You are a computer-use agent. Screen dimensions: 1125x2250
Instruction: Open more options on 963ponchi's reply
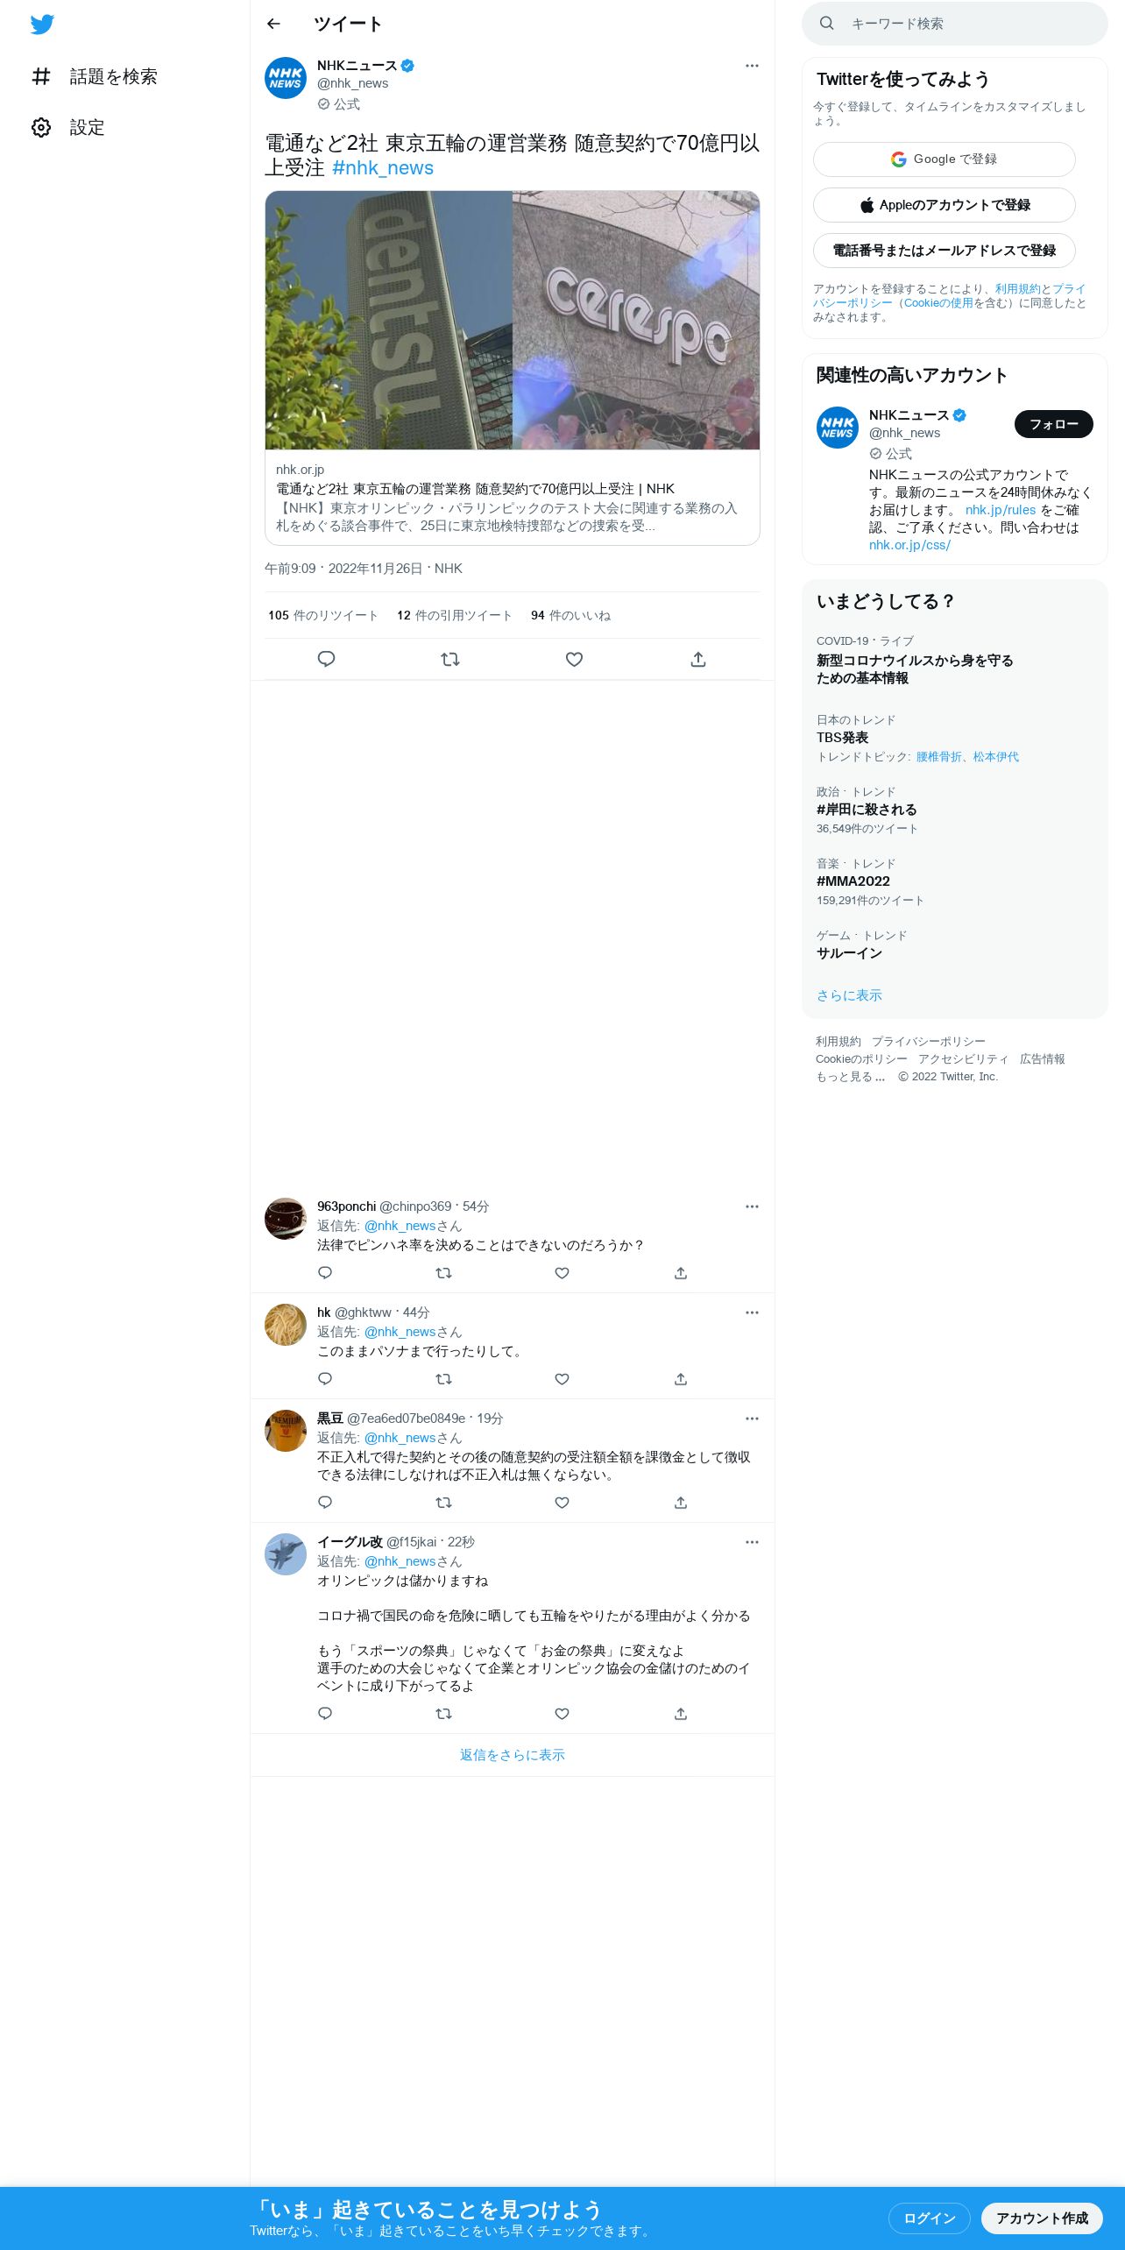coord(752,1206)
